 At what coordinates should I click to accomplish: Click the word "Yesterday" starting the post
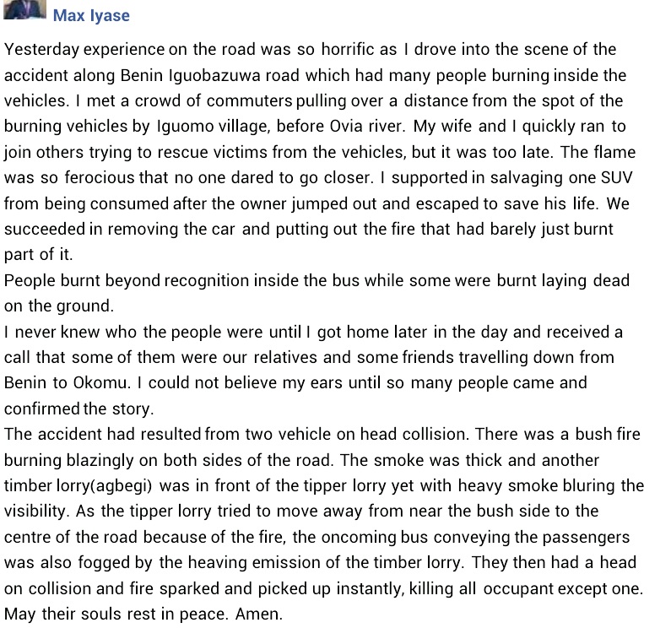[39, 49]
